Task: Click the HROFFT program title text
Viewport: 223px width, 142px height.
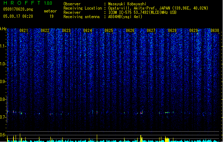Action: click(x=22, y=3)
